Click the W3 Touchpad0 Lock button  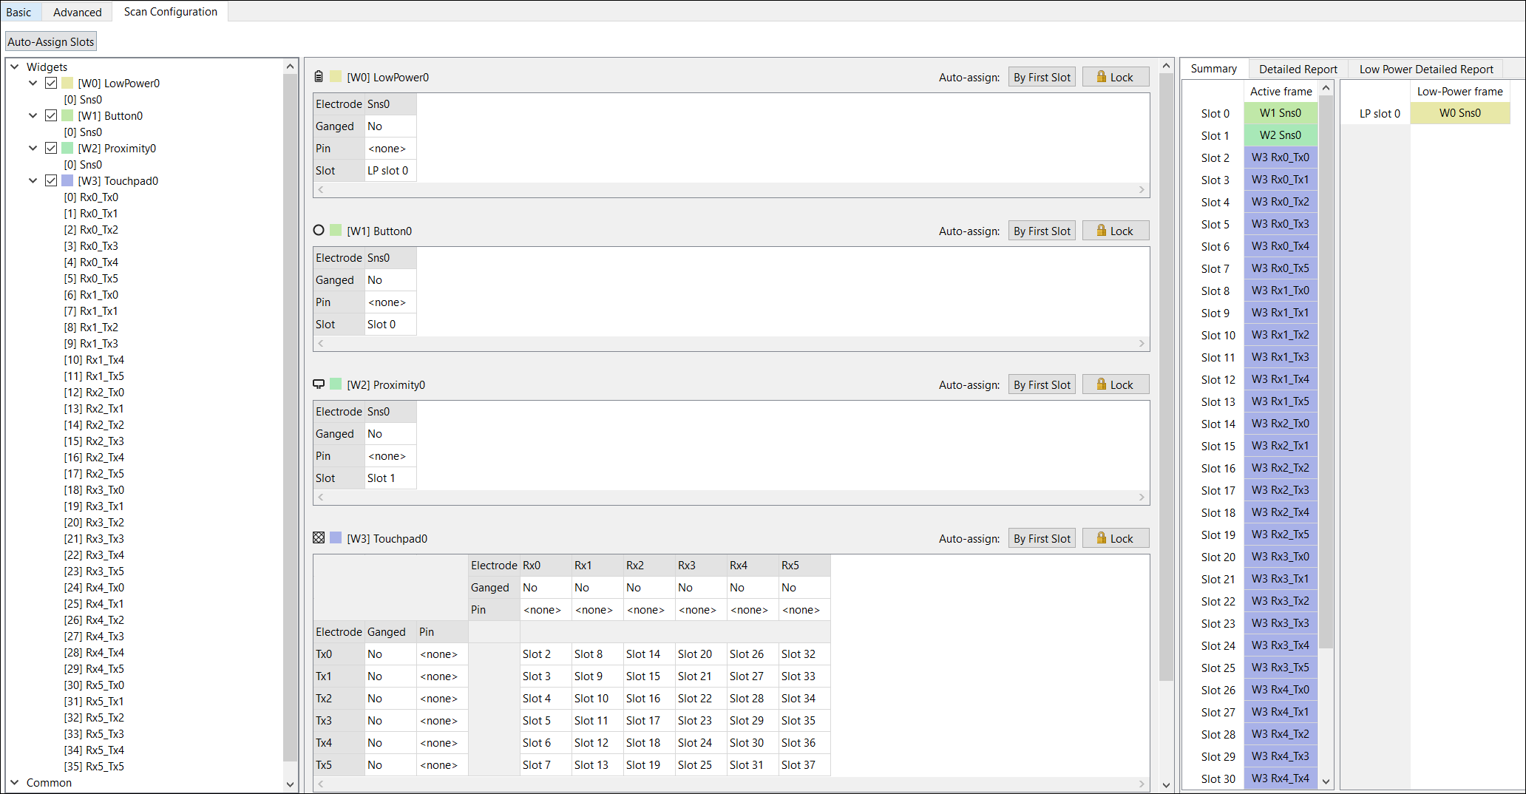click(1116, 538)
